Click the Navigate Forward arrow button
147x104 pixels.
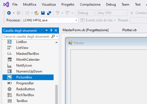tap(19, 13)
